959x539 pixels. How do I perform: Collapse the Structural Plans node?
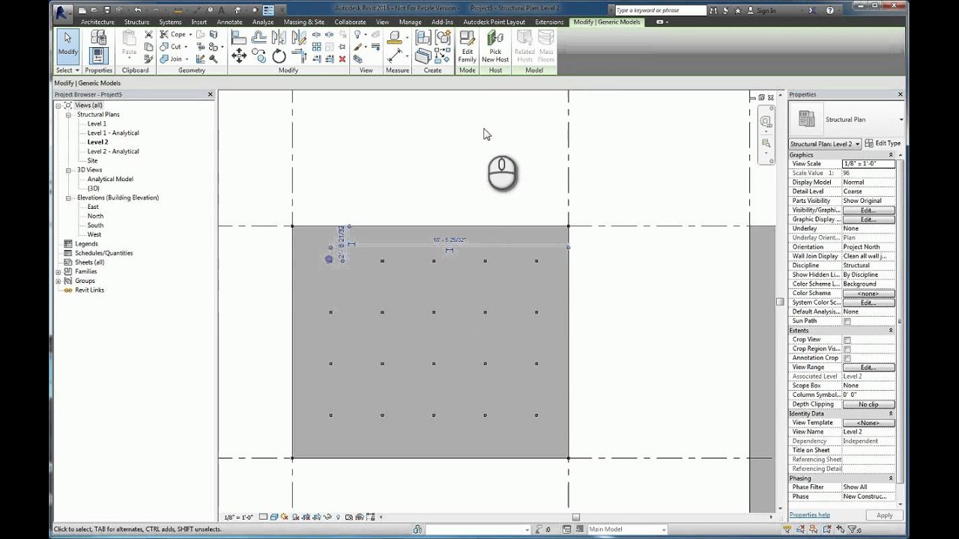point(68,115)
